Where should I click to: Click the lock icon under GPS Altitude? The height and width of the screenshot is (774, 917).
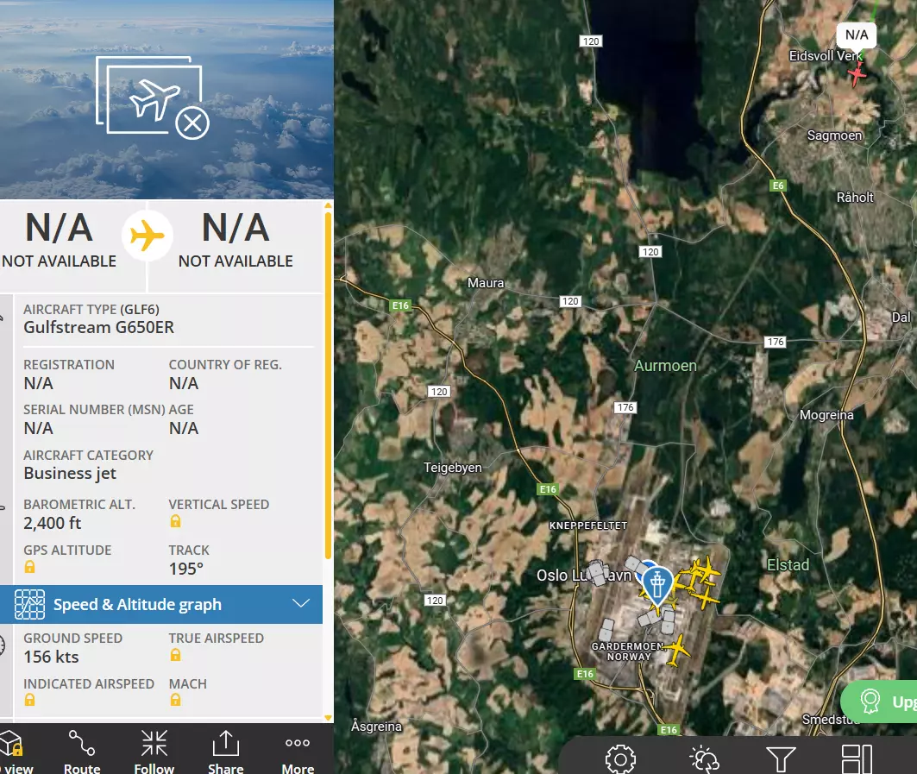(x=30, y=567)
